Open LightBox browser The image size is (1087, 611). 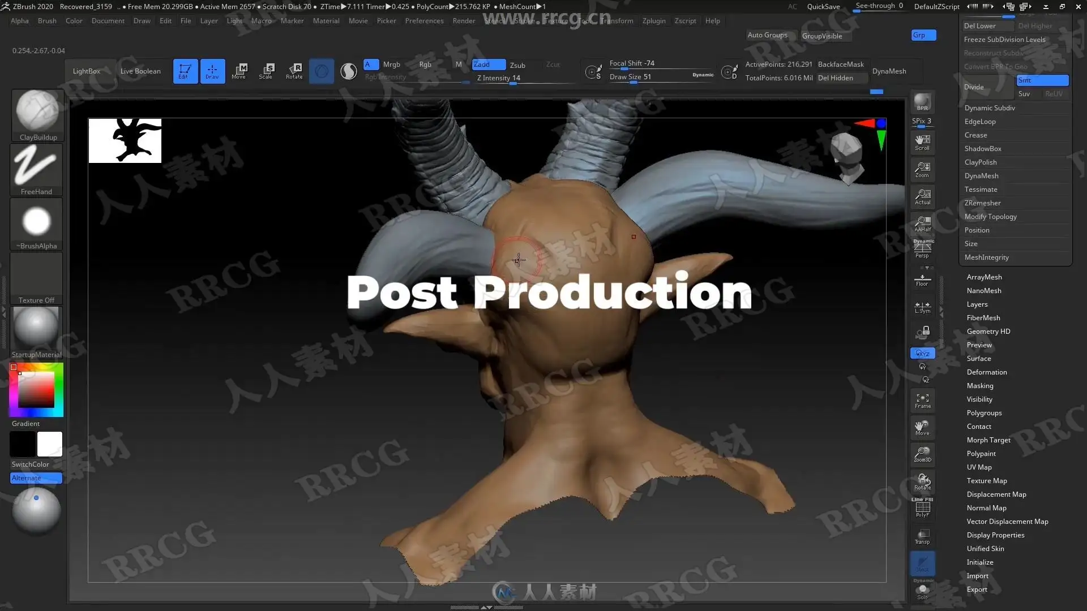tap(86, 71)
